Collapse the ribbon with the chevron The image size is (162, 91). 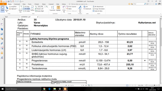[x=161, y=14]
